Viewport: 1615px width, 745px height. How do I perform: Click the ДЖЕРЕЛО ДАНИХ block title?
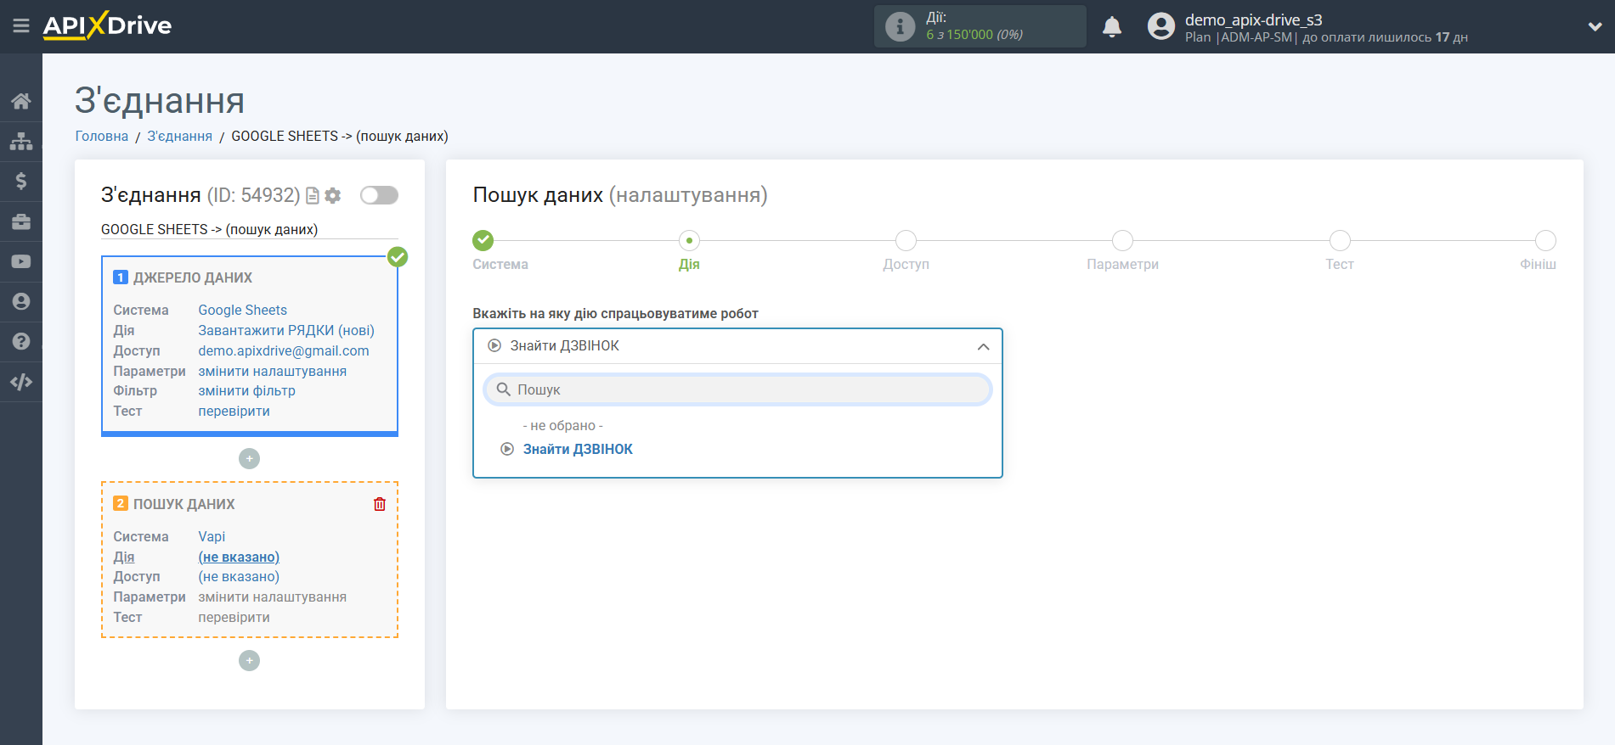pyautogui.click(x=193, y=278)
